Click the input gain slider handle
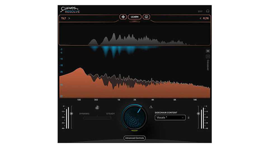Image resolution: width=263 pixels, height=151 pixels. [x=71, y=114]
